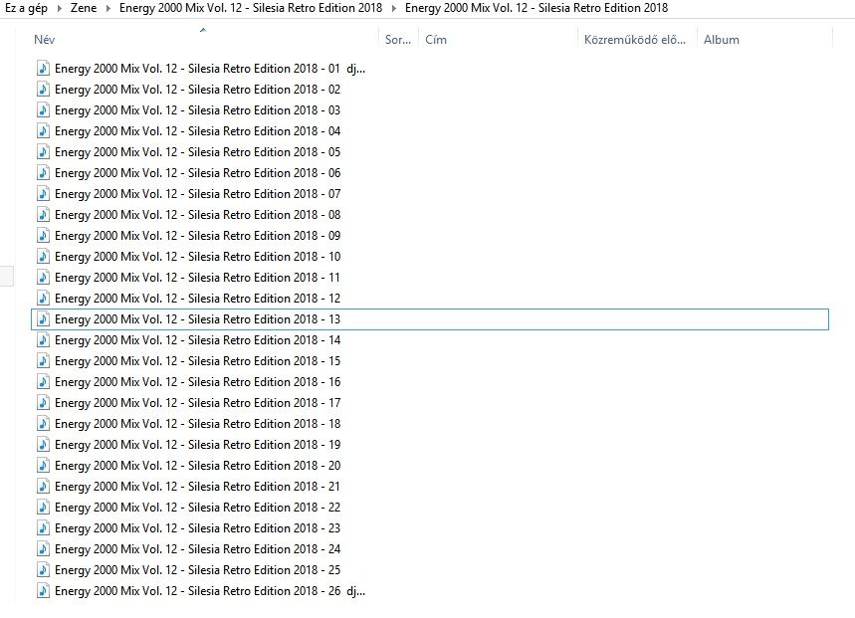855x618 pixels.
Task: Click the music file icon of track 25
Action: point(43,569)
